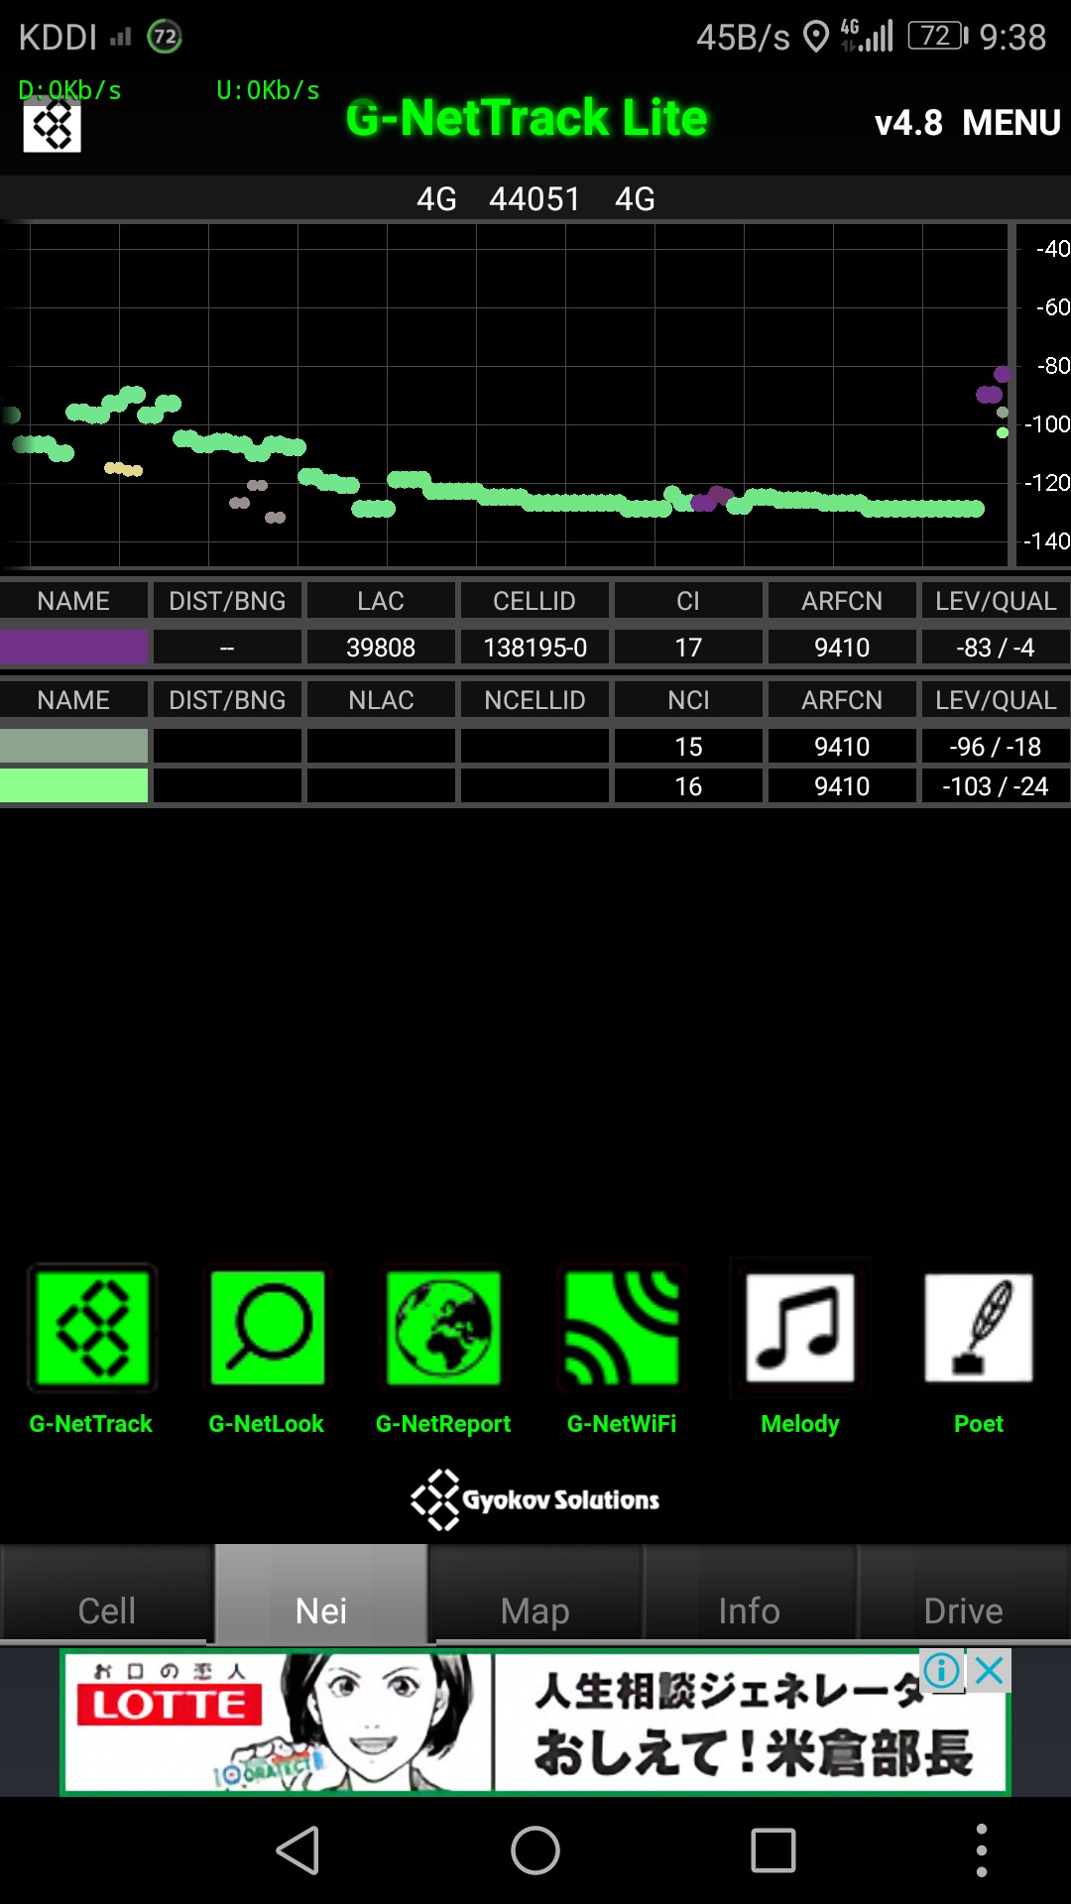
Task: Select the Nei tab
Action: [x=321, y=1595]
